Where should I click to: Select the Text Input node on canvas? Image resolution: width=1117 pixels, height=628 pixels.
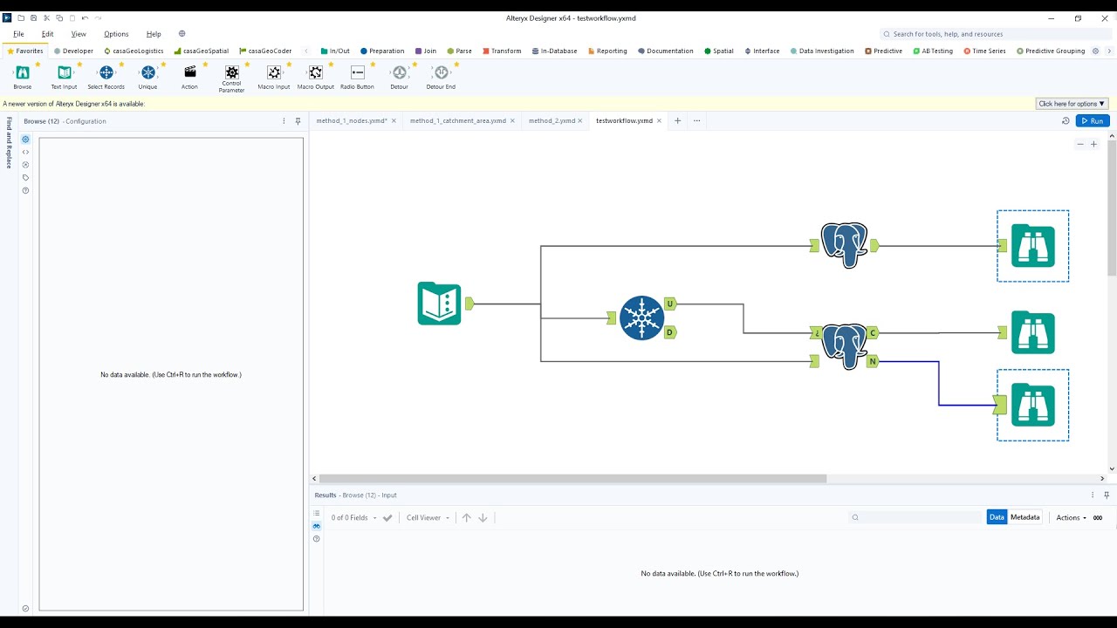(439, 304)
